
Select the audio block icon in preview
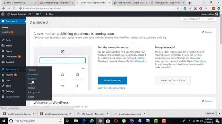pos(77,86)
